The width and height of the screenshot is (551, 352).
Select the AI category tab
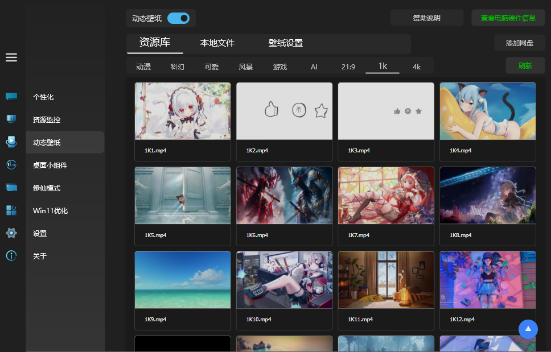[314, 67]
